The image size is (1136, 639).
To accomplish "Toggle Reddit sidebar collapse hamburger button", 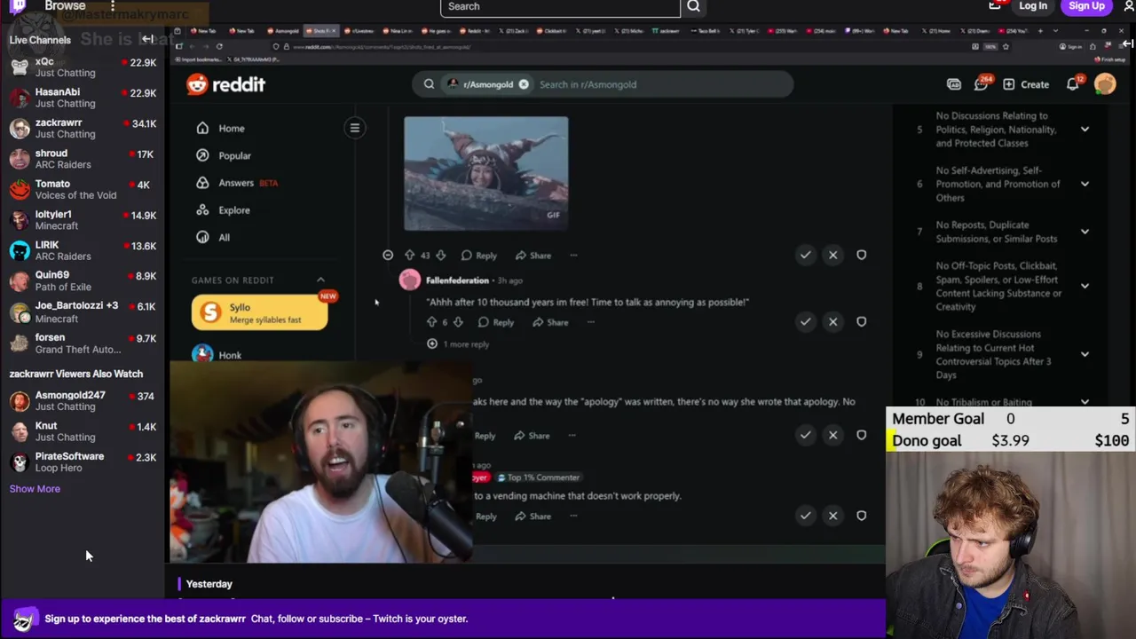I will [354, 128].
